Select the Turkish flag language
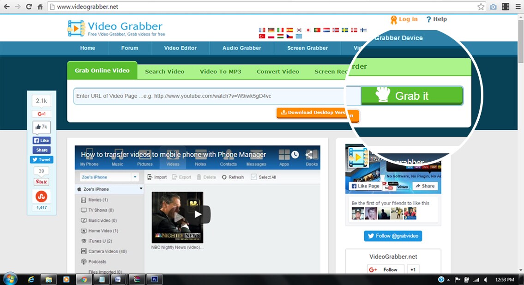 click(262, 36)
